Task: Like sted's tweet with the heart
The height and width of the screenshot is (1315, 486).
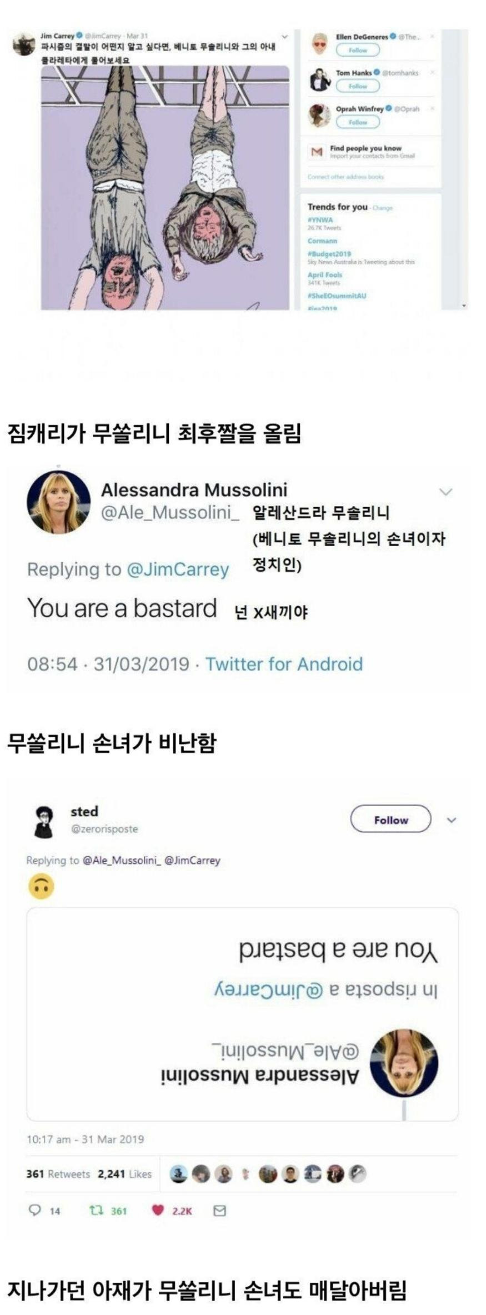Action: coord(158,1210)
